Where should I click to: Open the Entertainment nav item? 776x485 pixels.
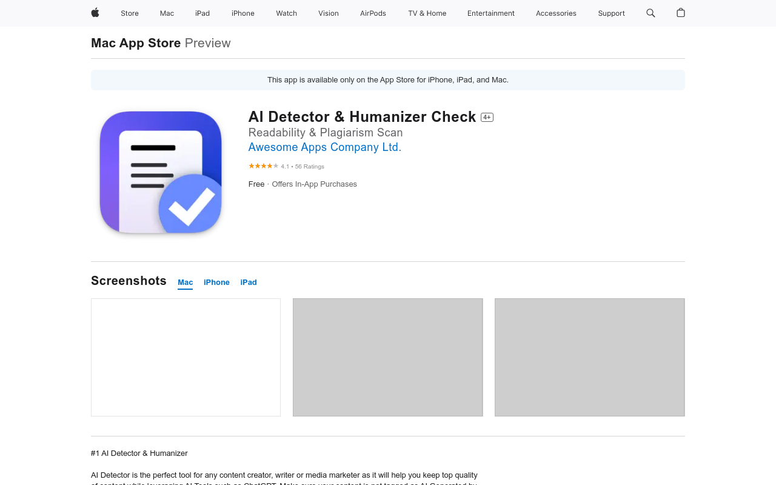tap(491, 13)
